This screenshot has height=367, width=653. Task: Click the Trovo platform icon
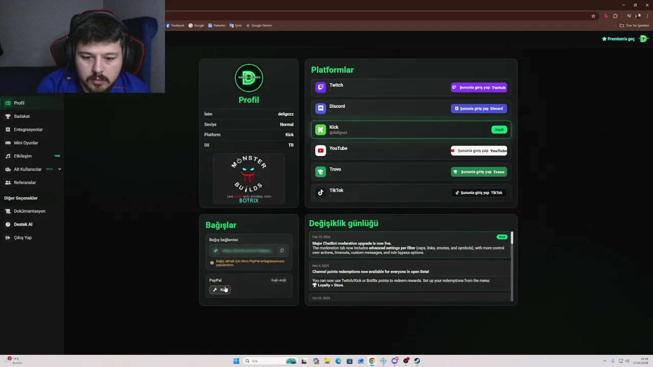pos(320,172)
